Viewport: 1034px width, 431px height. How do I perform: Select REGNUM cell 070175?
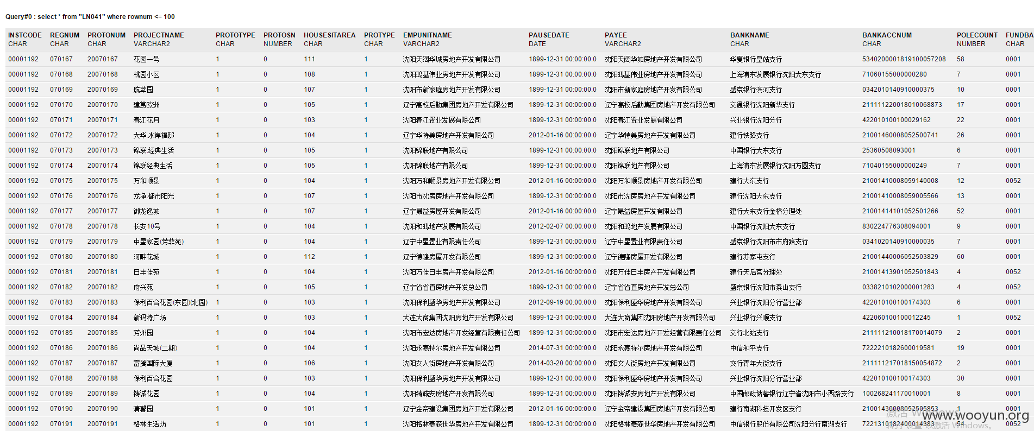[x=61, y=181]
